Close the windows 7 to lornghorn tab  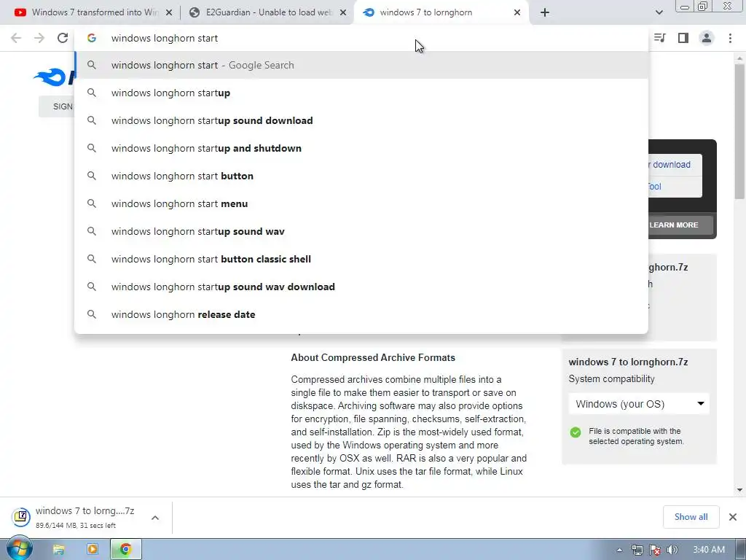[517, 13]
